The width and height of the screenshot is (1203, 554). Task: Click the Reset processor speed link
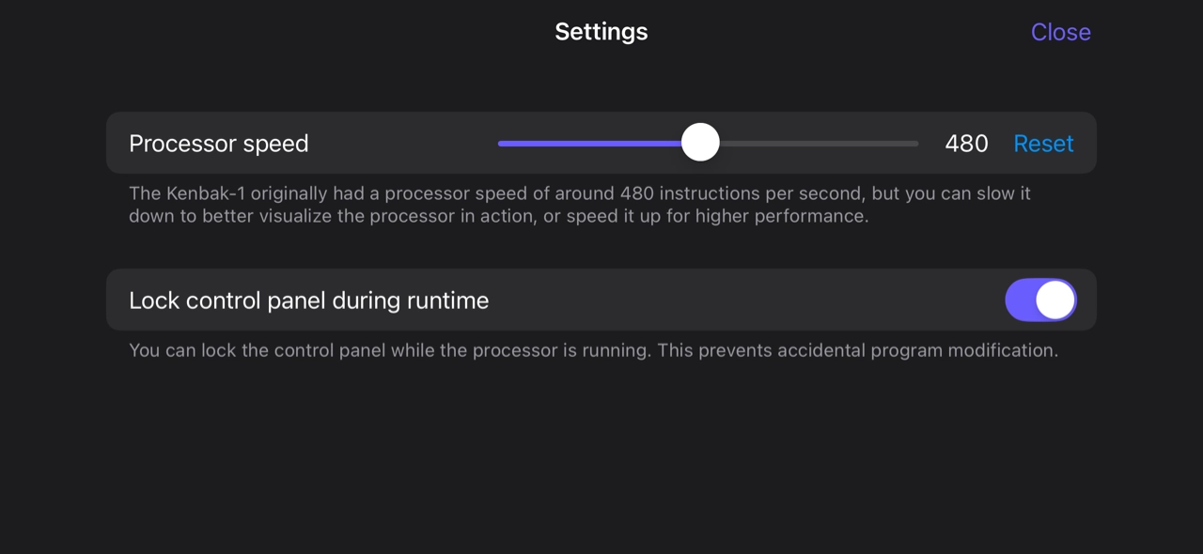point(1043,144)
